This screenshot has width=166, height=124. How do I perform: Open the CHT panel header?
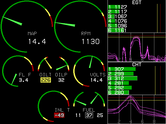pyautogui.click(x=137, y=64)
